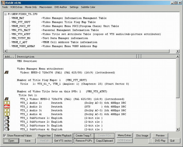183x147 pixels.
Task: Click the subtitle icon for SubPicture 1
Action: pos(7,118)
